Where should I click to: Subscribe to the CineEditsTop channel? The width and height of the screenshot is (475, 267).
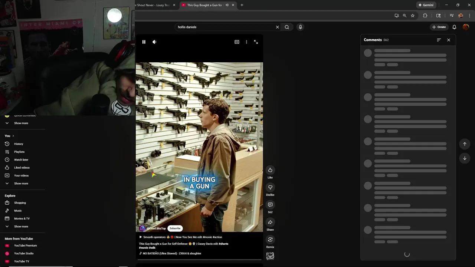(x=175, y=228)
